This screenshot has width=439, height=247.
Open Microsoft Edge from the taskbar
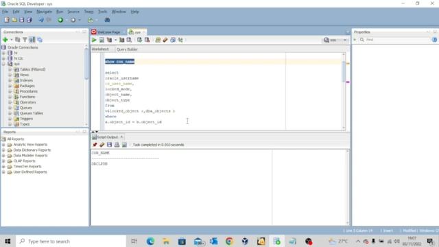(x=150, y=241)
